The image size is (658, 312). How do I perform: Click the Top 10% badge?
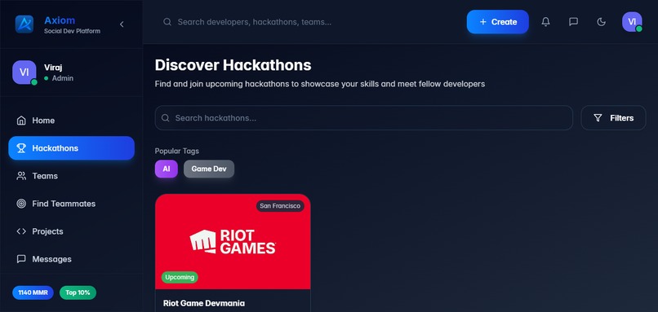point(78,292)
